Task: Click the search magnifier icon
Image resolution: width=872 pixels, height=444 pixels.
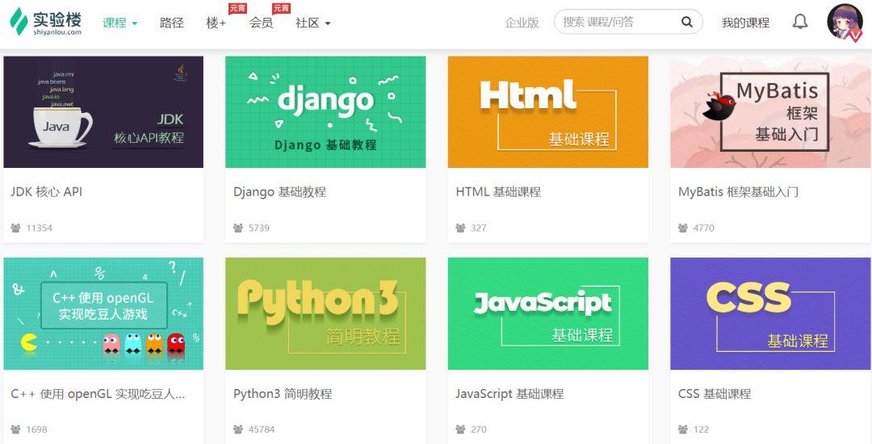Action: pyautogui.click(x=687, y=23)
